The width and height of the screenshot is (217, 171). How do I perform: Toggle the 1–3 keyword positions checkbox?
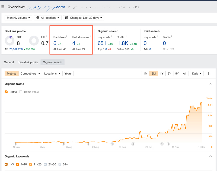pyautogui.click(x=6, y=164)
